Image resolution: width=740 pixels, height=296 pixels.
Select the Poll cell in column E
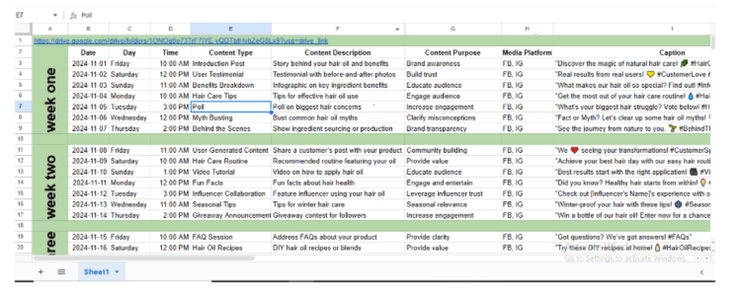click(231, 107)
